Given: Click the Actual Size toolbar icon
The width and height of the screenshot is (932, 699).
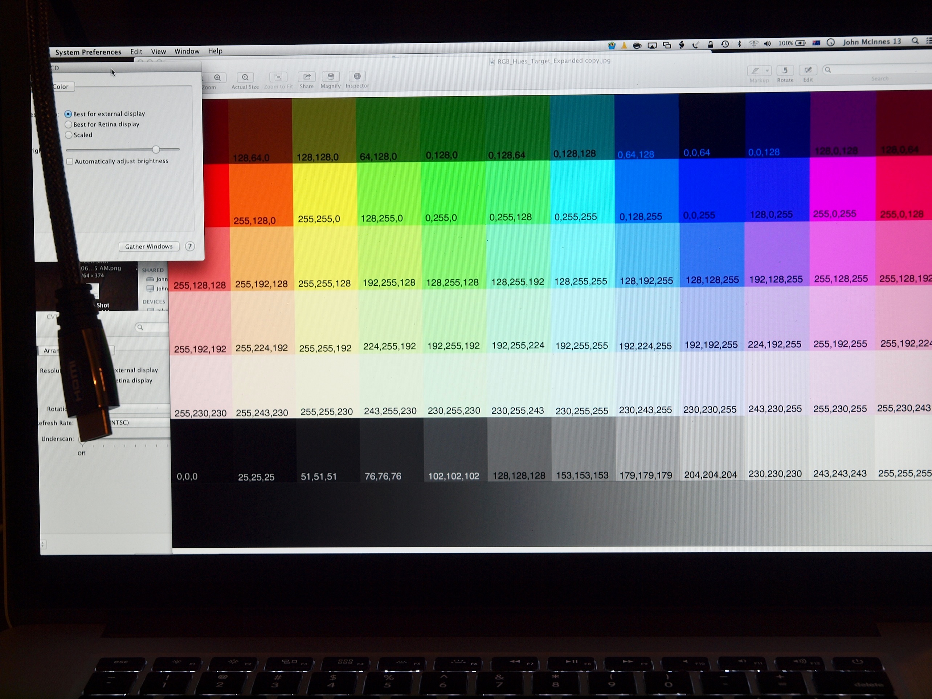Looking at the screenshot, I should [x=245, y=78].
